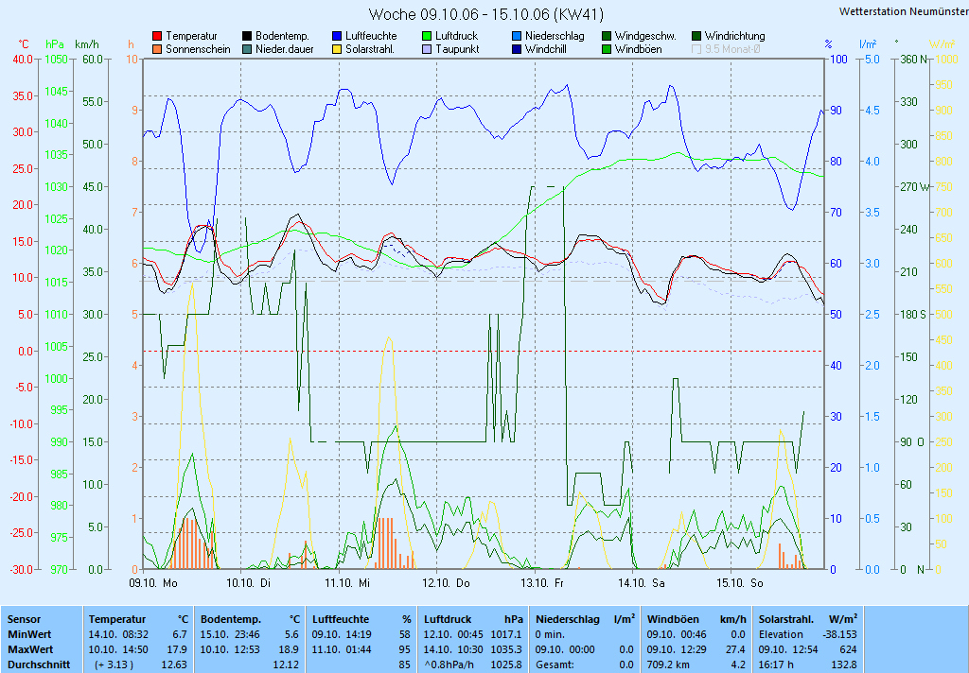Click the 624 maximum solar radiation value
The height and width of the screenshot is (673, 969).
coord(849,650)
